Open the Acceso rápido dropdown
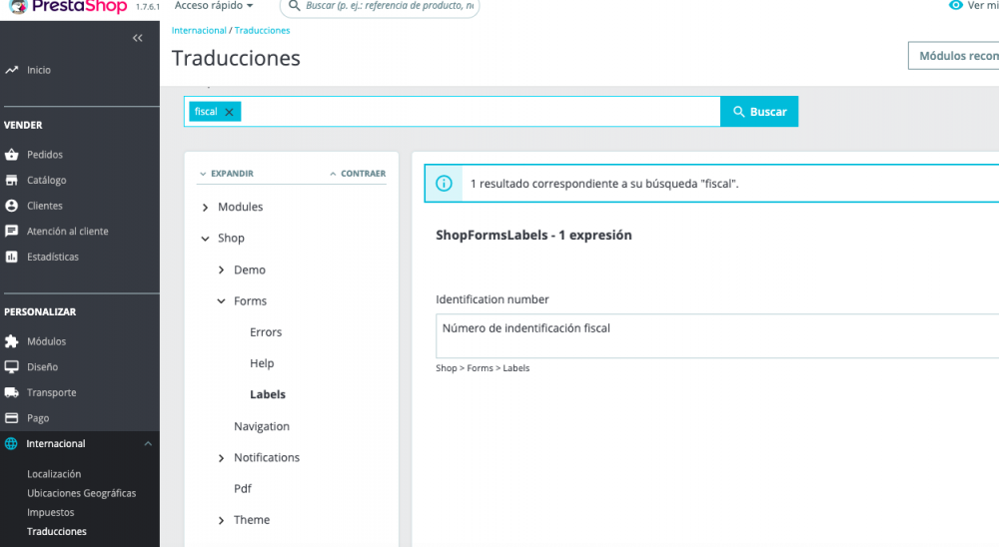 [214, 6]
